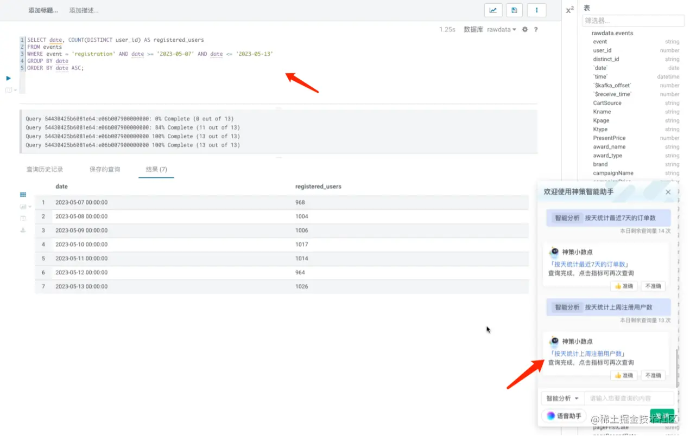Click the 1026 value cell
The height and width of the screenshot is (437, 690).
(x=301, y=286)
